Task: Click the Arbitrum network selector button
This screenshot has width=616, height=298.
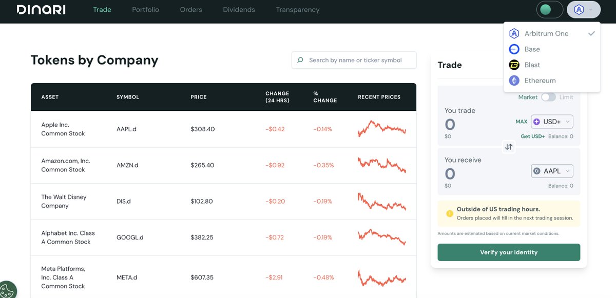Action: [x=584, y=10]
